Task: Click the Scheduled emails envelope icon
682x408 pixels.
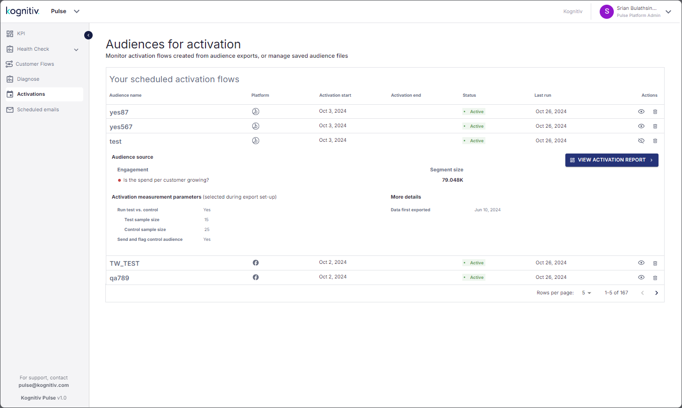Action: pos(10,109)
